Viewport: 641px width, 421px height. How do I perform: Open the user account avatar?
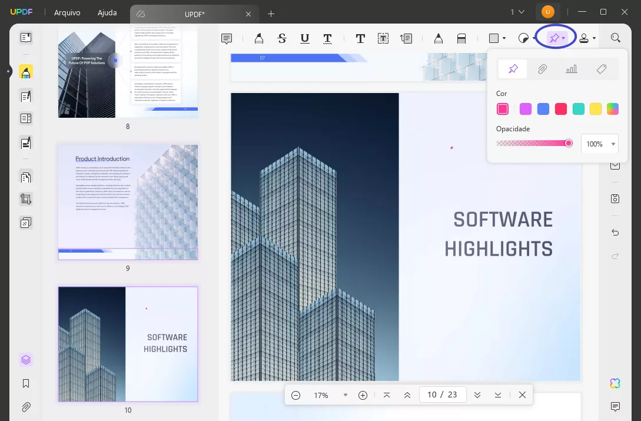[x=548, y=12]
